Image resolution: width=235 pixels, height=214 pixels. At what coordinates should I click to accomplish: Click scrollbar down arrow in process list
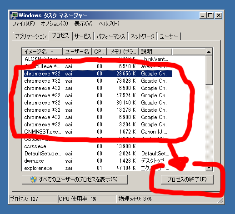pyautogui.click(x=209, y=168)
